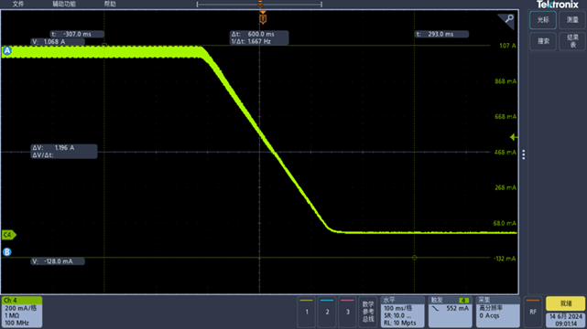Open the 文件 menu
This screenshot has width=587, height=329.
click(17, 4)
